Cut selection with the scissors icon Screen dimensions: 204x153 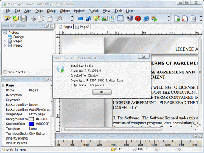[x=33, y=18]
